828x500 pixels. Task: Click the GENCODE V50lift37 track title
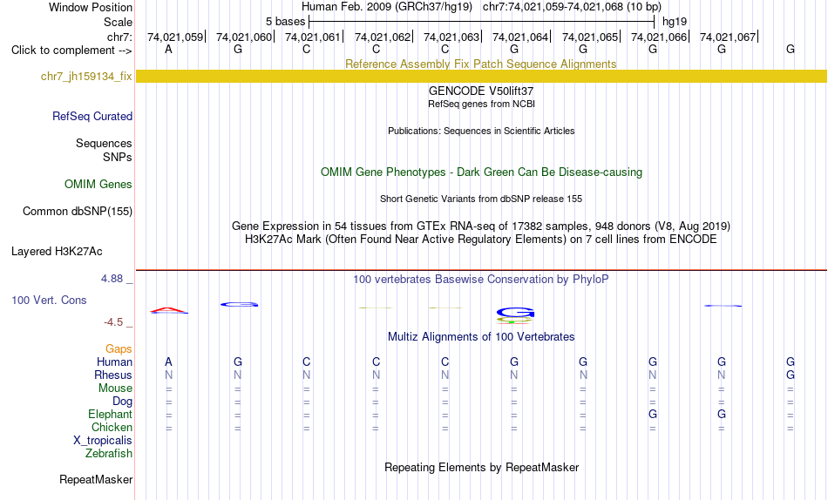click(x=481, y=91)
